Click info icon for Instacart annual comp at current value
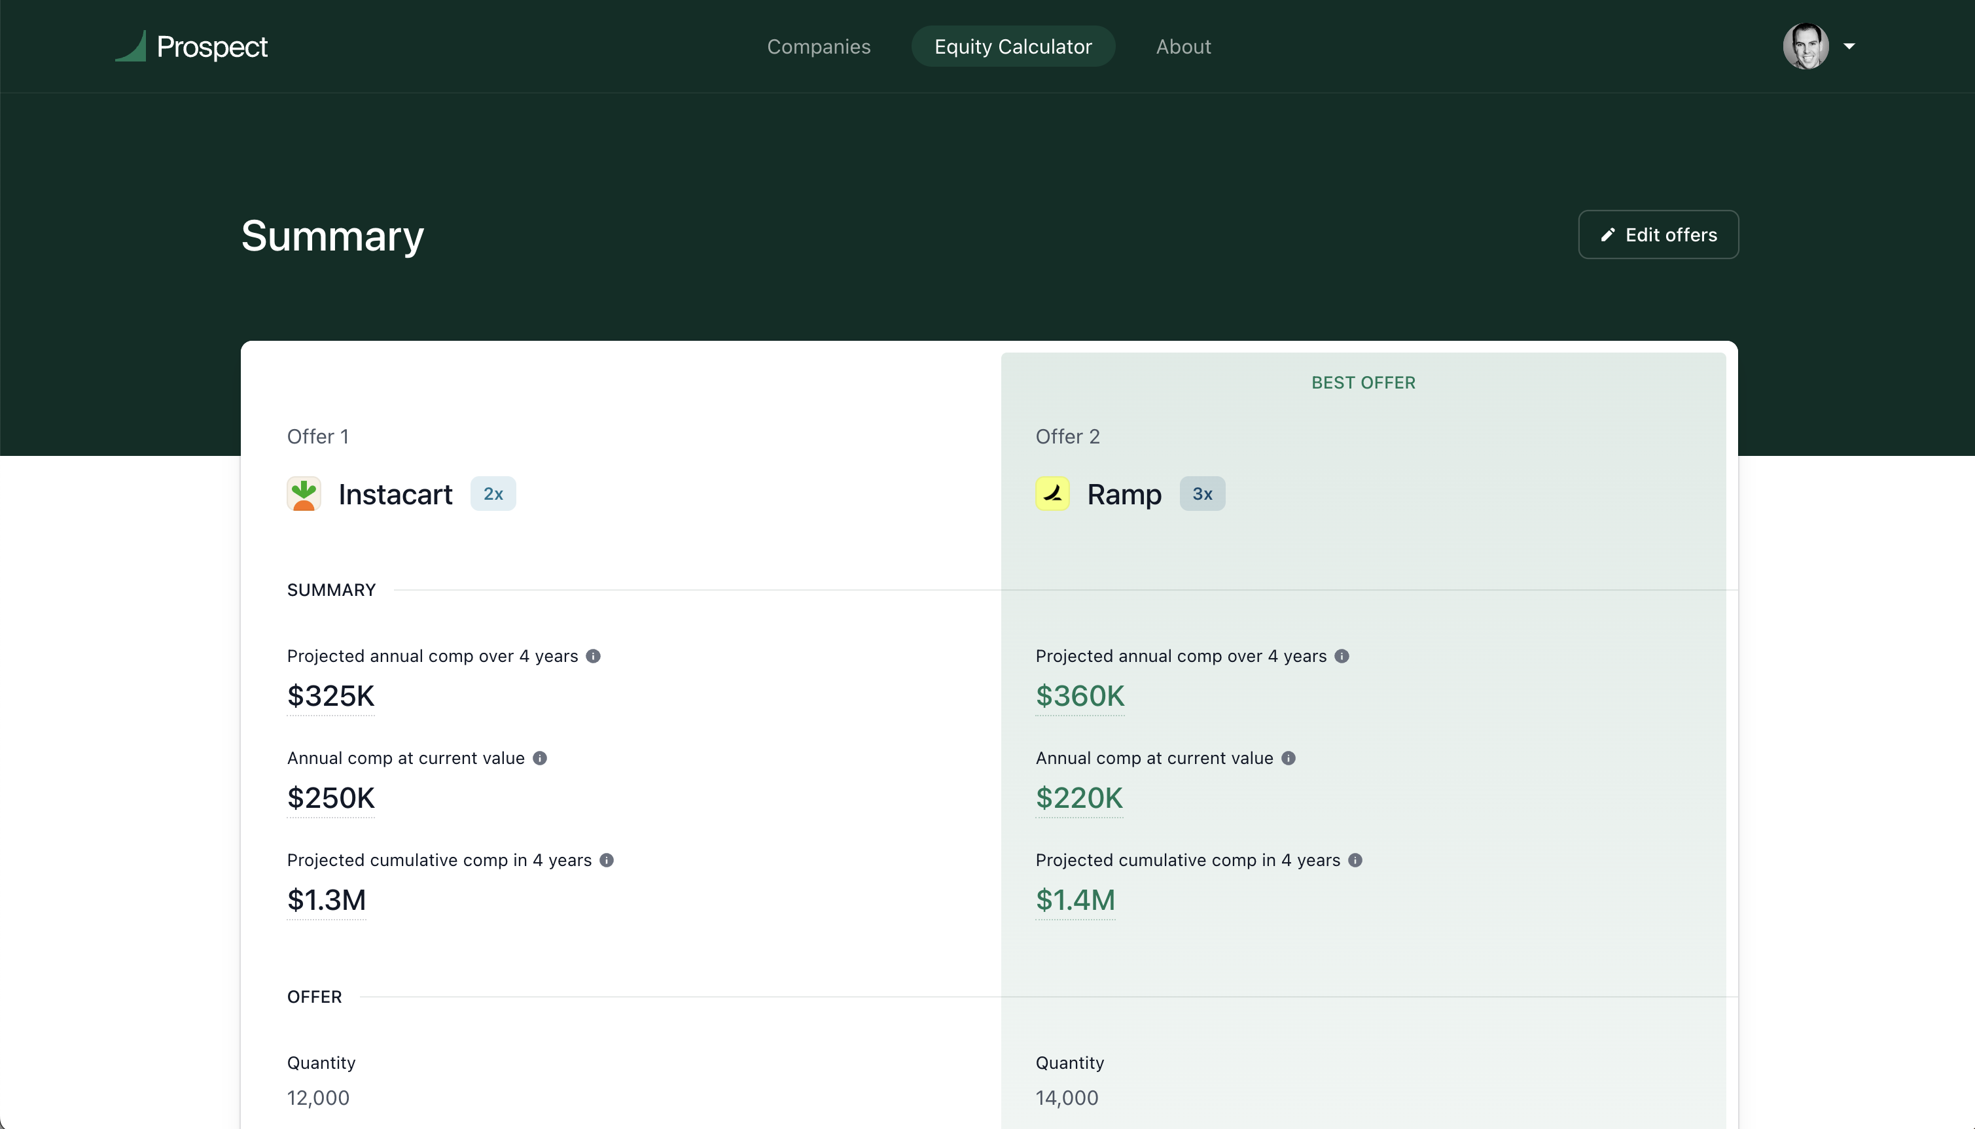This screenshot has height=1129, width=1975. pos(539,758)
